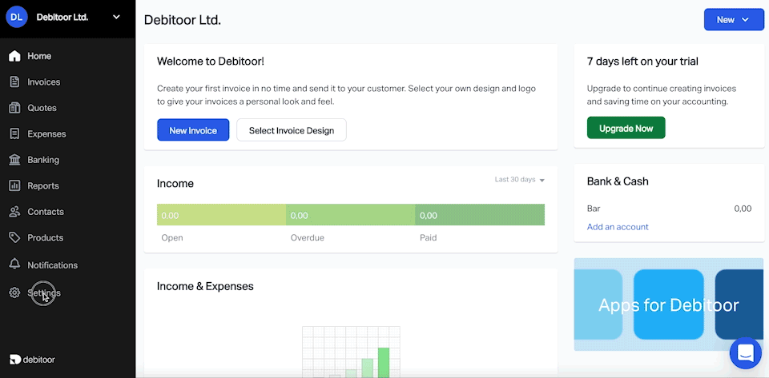769x378 pixels.
Task: Expand the Debitoor Ltd. company switcher chevron
Action: 116,17
